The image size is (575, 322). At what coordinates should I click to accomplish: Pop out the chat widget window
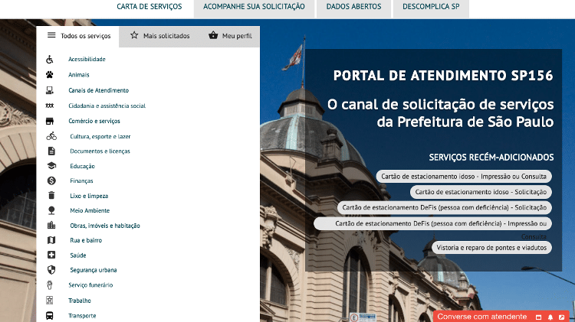tap(561, 317)
